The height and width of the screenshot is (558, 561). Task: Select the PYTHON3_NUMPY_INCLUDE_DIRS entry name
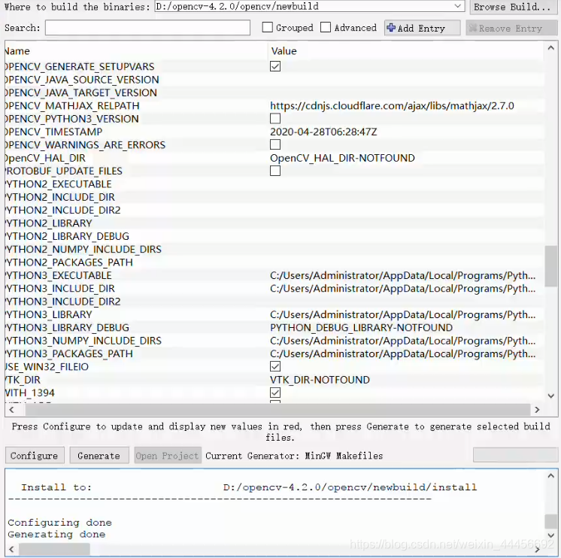coord(83,341)
